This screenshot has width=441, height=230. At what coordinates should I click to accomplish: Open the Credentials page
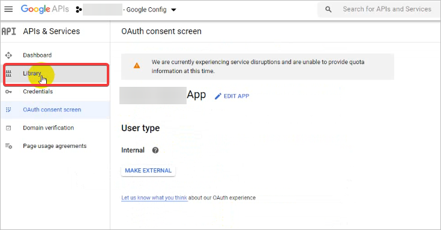[55, 92]
